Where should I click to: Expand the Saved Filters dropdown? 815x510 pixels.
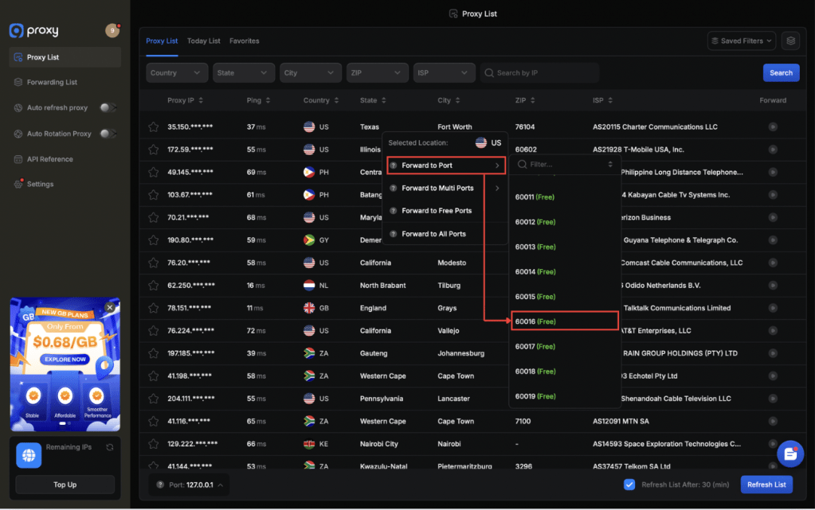coord(741,41)
